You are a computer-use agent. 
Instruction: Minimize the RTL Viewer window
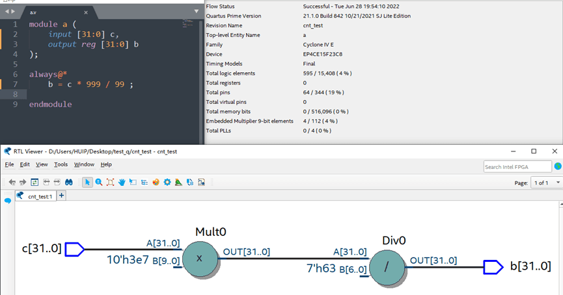coord(513,151)
